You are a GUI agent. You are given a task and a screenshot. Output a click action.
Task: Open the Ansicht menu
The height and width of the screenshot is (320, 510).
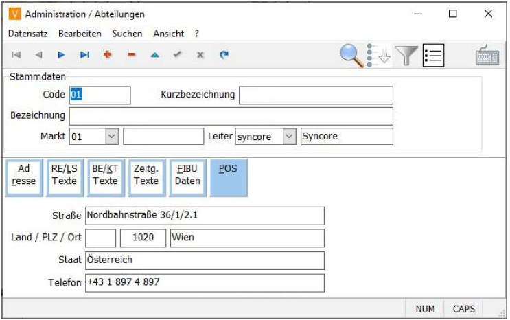tap(168, 34)
